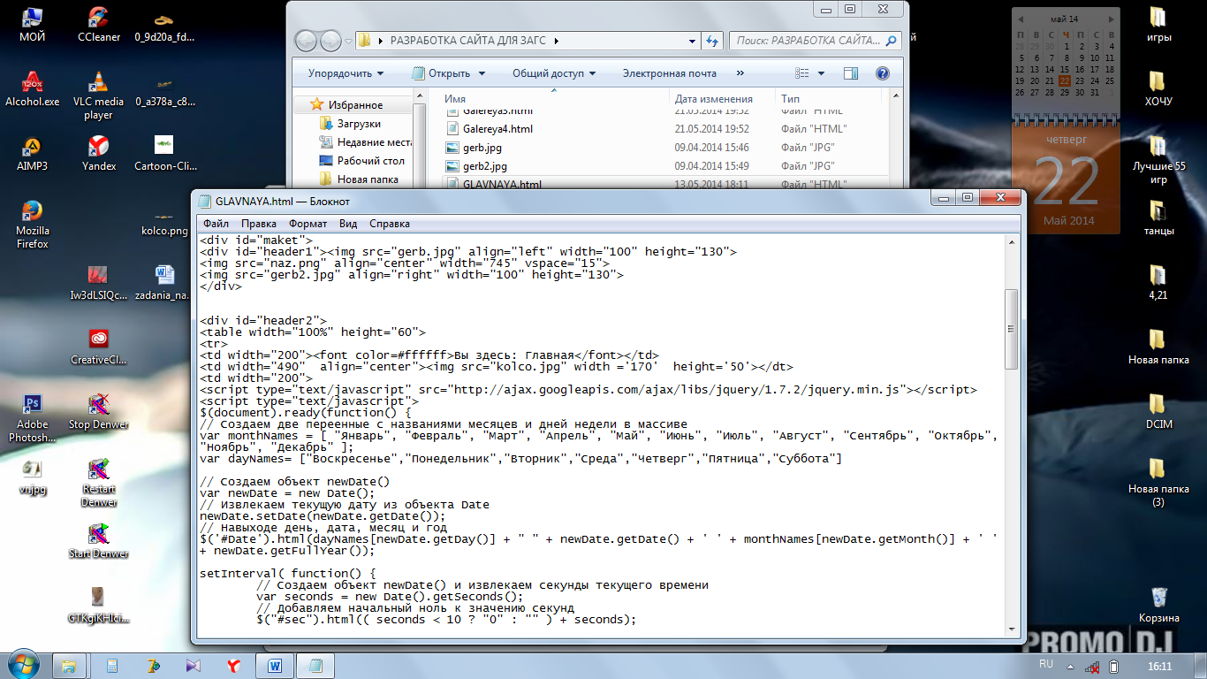Click network icon in system tray

(1092, 666)
